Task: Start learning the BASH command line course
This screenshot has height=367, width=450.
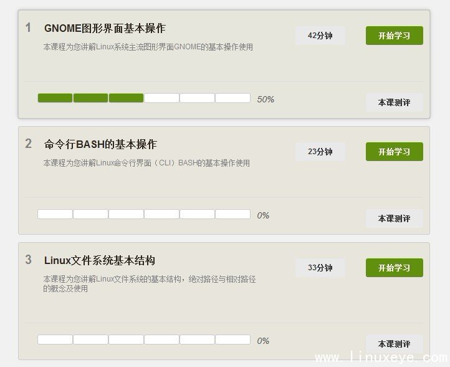Action: click(x=395, y=152)
